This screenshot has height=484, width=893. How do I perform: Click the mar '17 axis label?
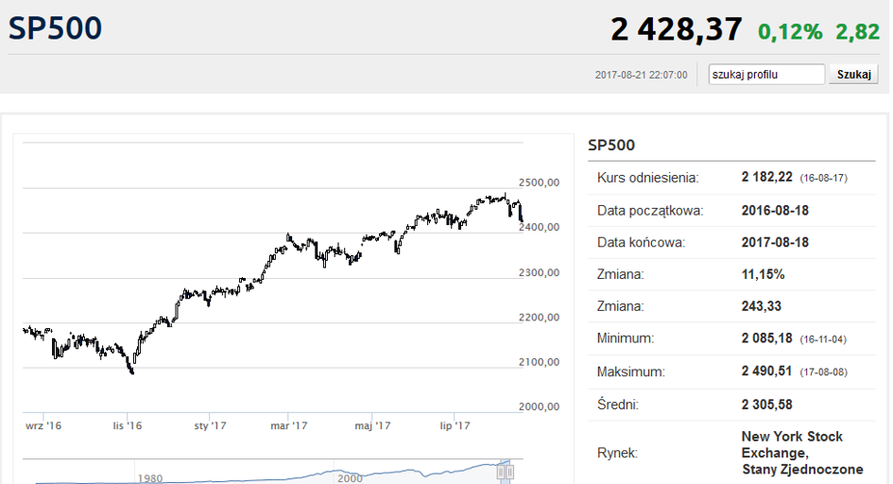pos(289,426)
